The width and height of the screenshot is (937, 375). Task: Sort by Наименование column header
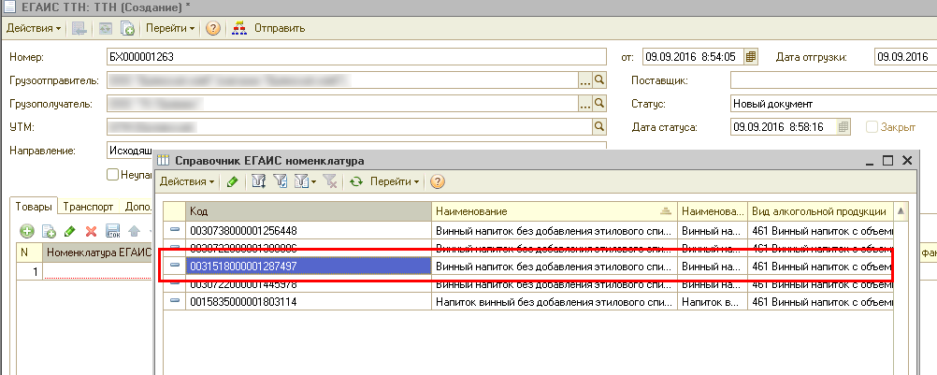click(555, 211)
